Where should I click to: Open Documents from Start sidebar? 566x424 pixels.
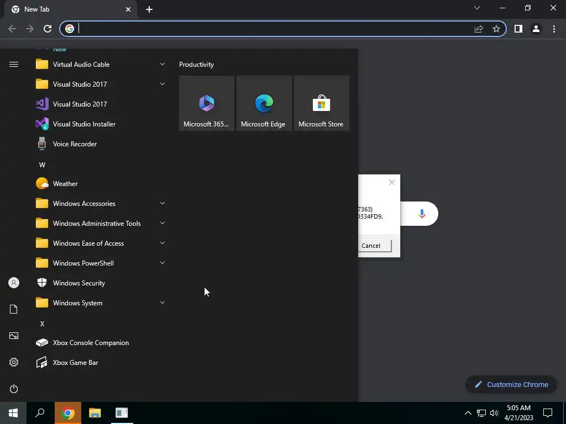click(x=14, y=309)
